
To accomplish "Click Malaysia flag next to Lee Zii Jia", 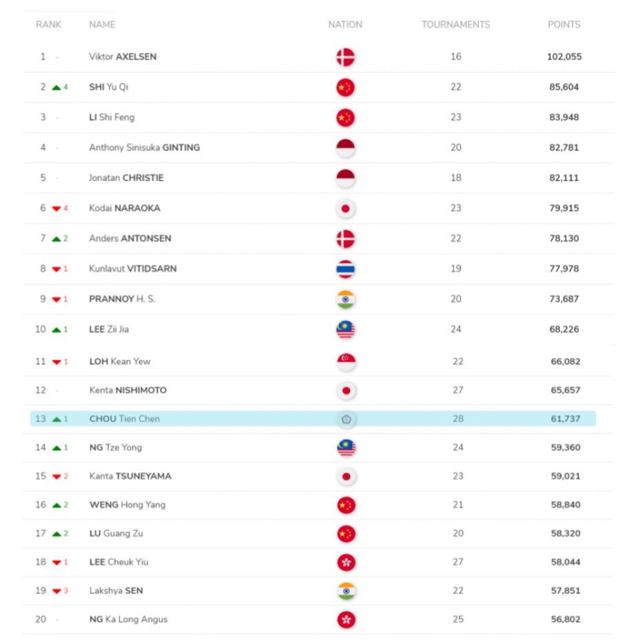I will click(345, 330).
